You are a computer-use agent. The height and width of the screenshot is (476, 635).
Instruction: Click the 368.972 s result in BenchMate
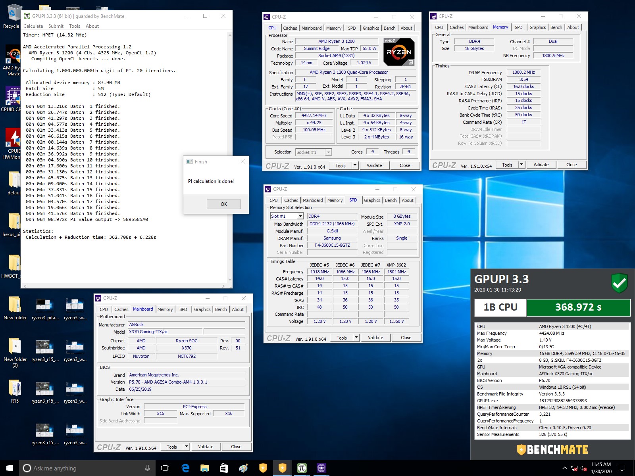[x=578, y=307]
